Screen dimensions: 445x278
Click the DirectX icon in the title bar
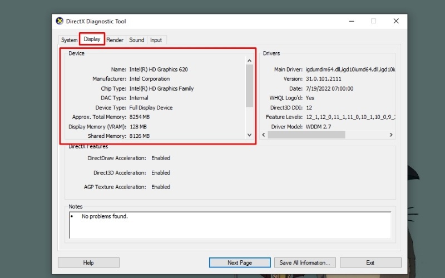click(60, 21)
